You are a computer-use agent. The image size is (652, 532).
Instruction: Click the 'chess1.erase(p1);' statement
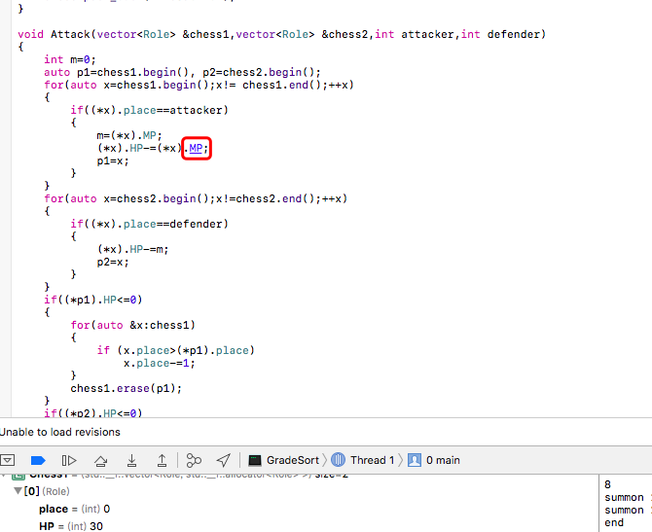[126, 388]
